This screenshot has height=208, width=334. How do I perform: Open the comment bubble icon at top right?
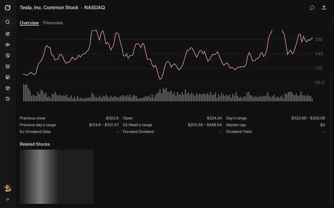pyautogui.click(x=312, y=8)
